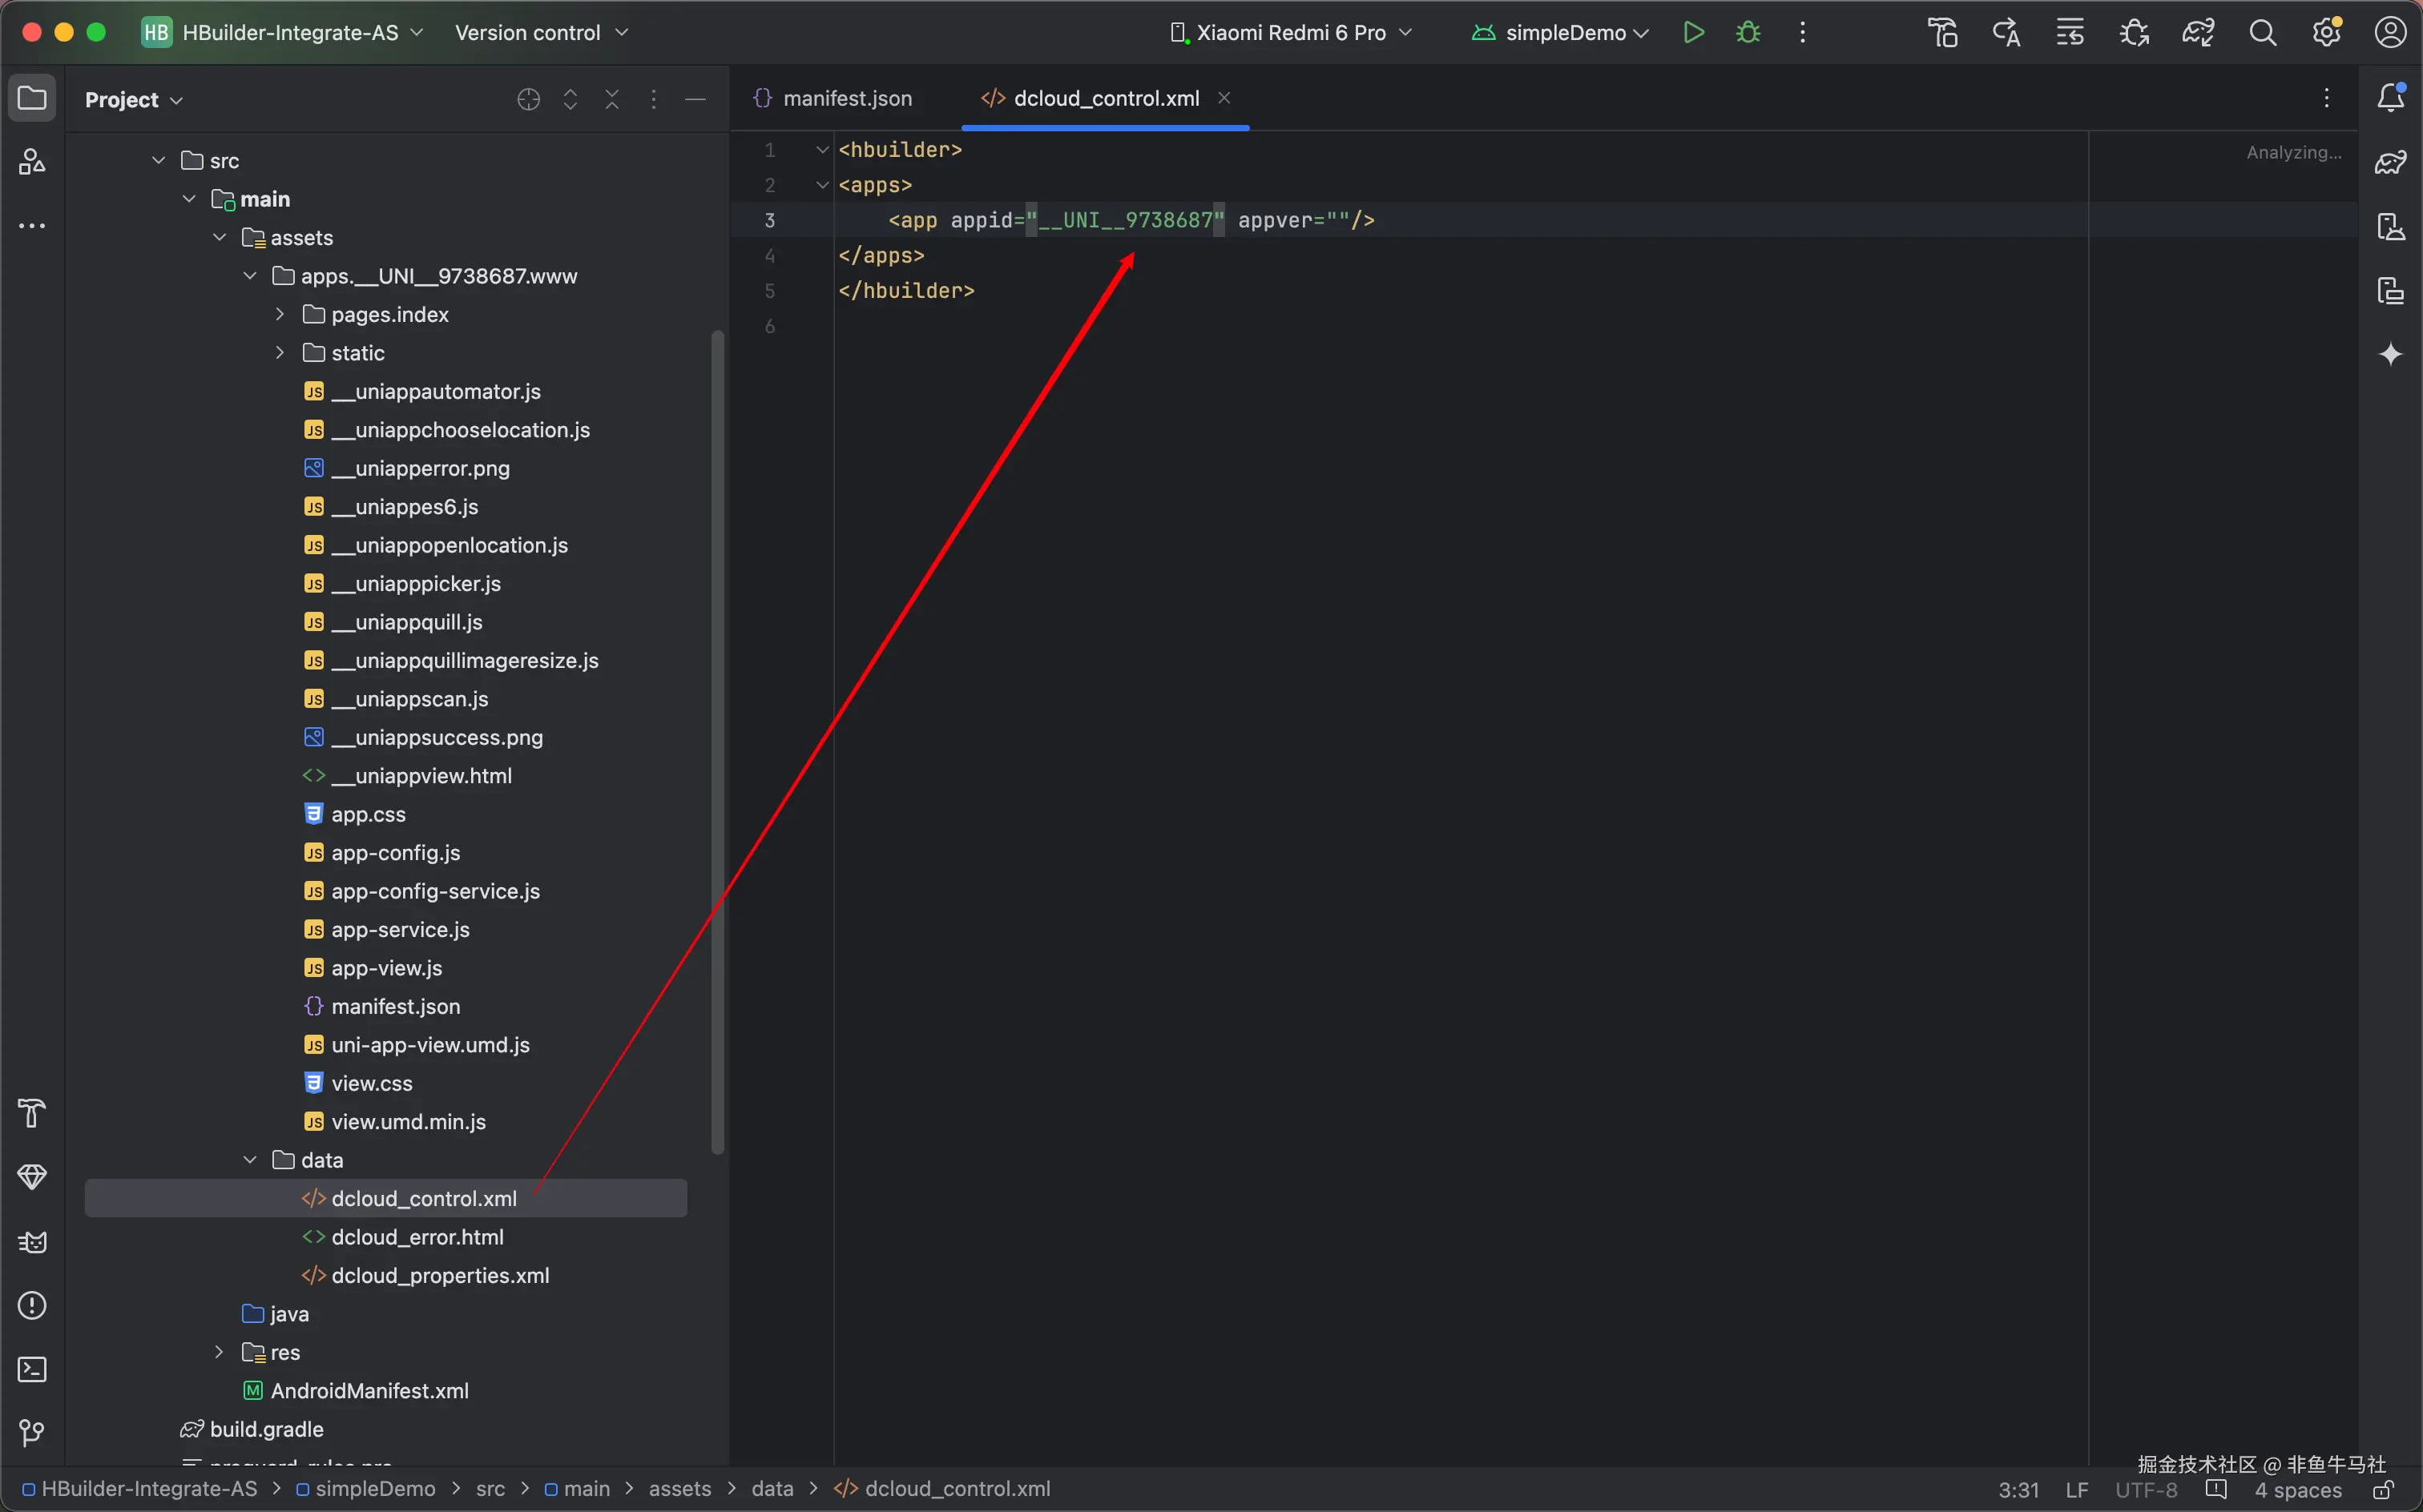Open Search Everywhere magnifier icon
2423x1512 pixels.
(2262, 33)
